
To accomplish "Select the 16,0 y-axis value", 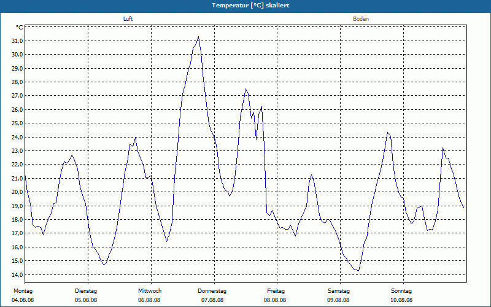I will click(x=17, y=247).
